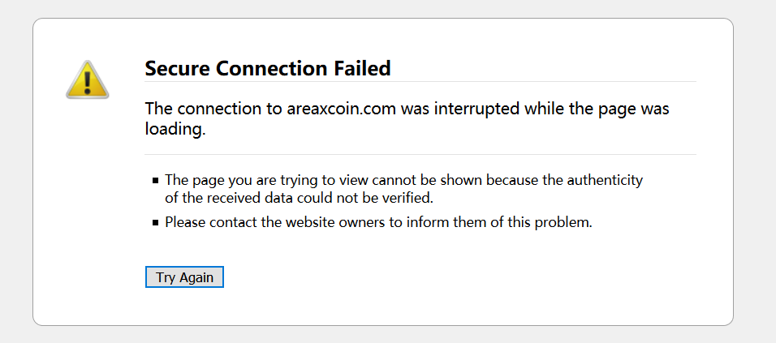Screen dimensions: 776x343
Task: Click the Secure Connection Failed heading
Action: [x=268, y=68]
